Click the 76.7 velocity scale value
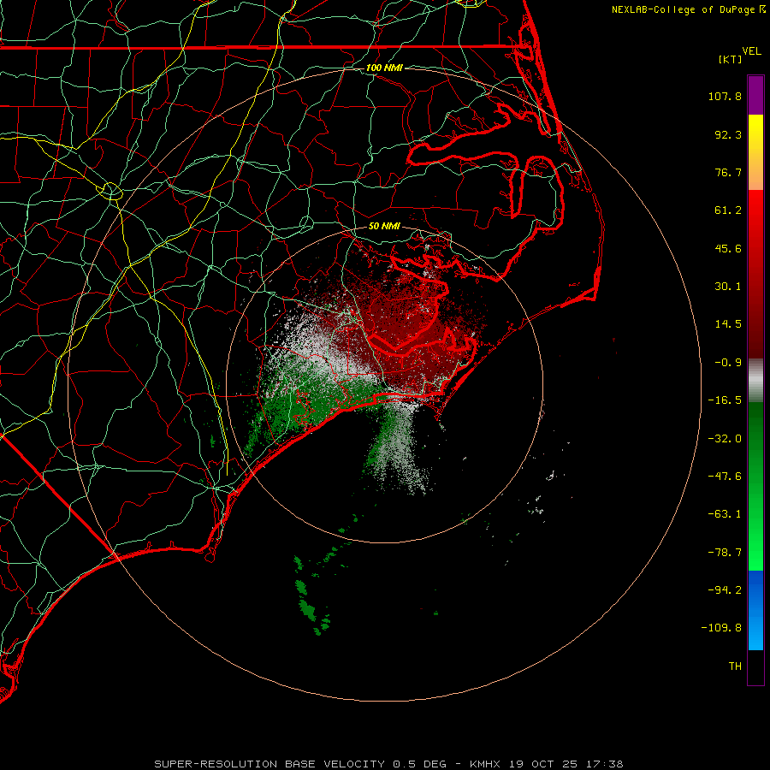The height and width of the screenshot is (770, 770). [x=728, y=172]
